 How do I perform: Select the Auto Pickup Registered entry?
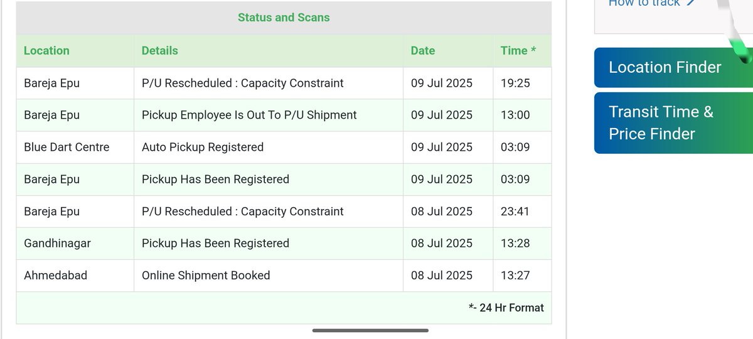coord(203,148)
